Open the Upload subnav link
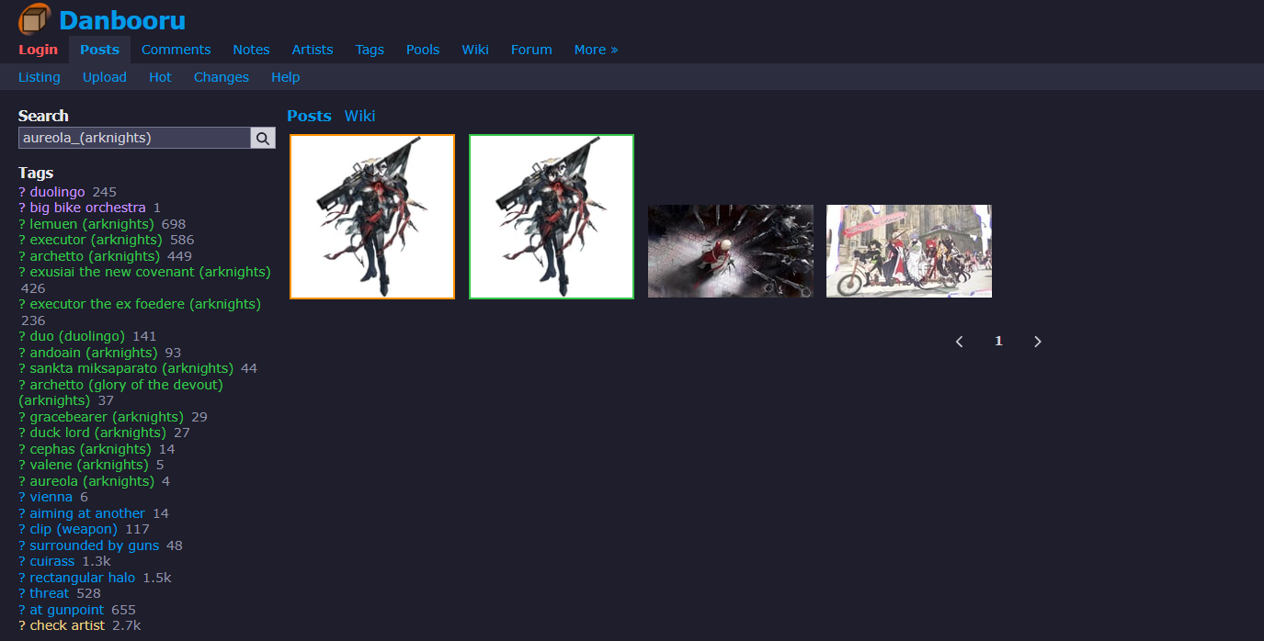 [x=105, y=77]
